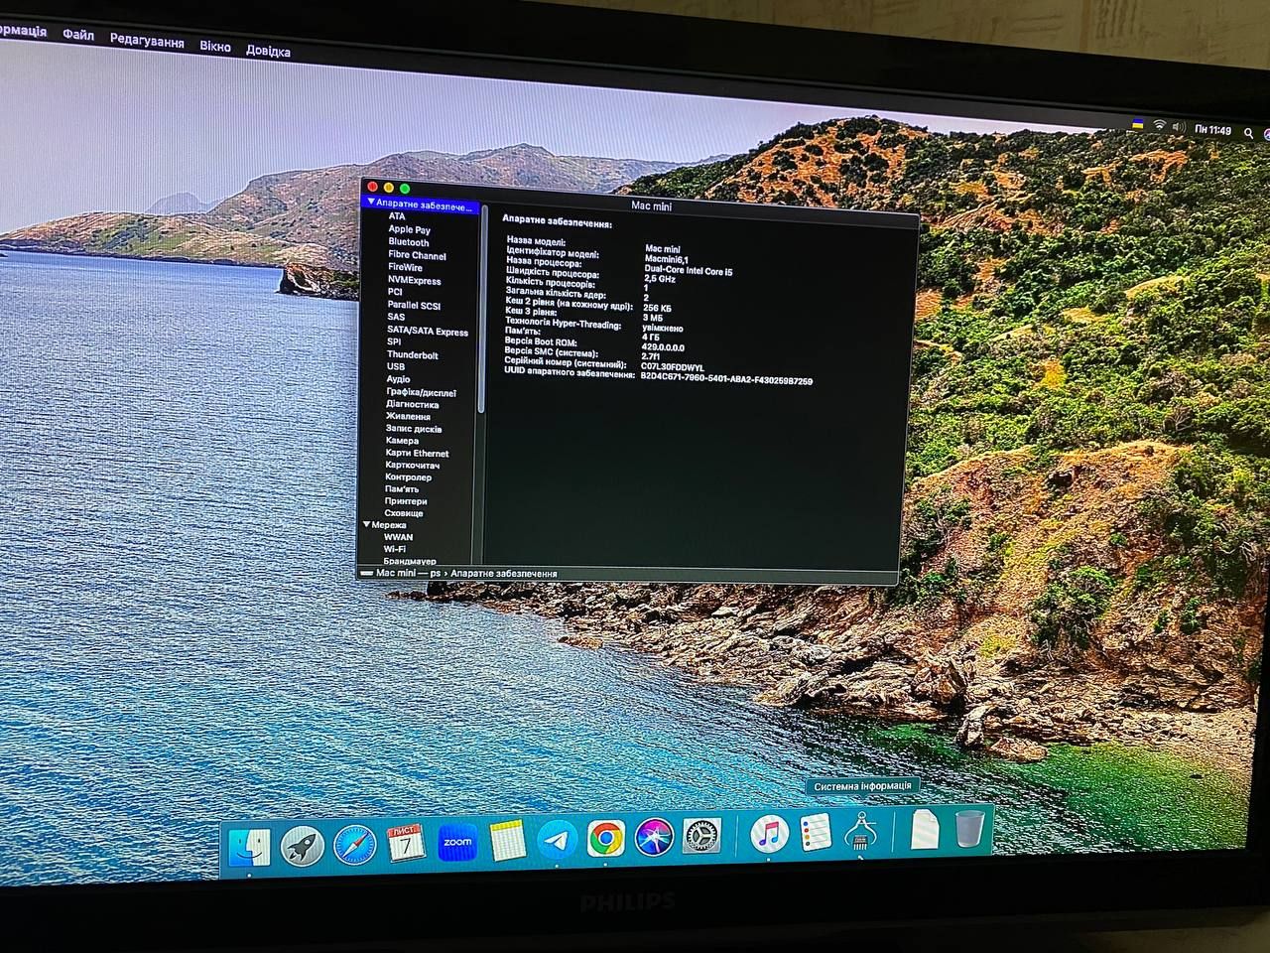Open the Довідка menu
Image resolution: width=1270 pixels, height=953 pixels.
coord(268,51)
